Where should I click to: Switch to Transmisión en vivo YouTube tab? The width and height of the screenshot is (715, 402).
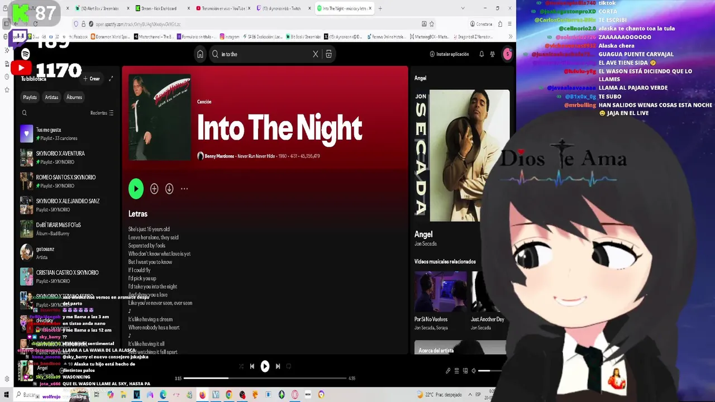coord(222,8)
